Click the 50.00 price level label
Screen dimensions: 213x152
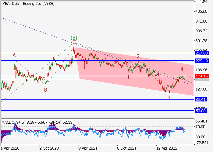click(201, 111)
